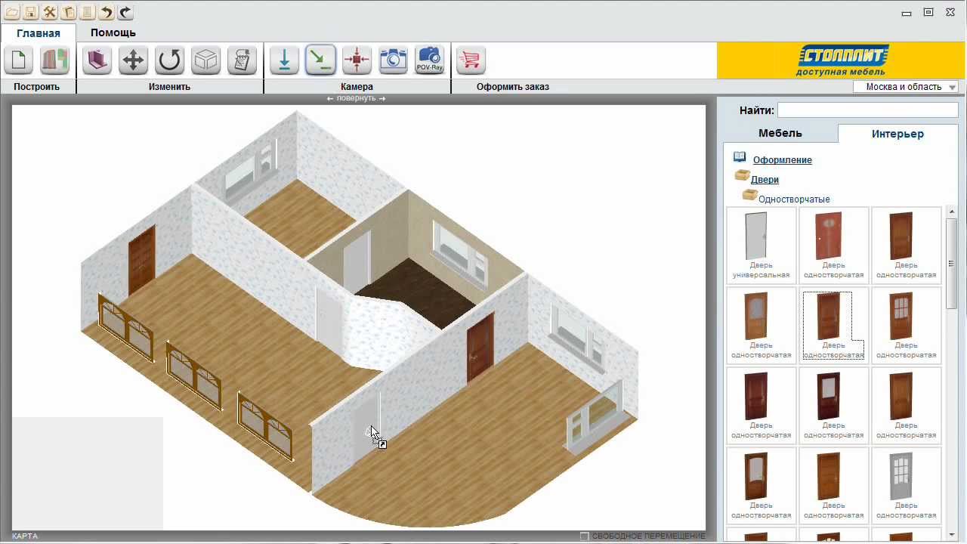Click the red shopping cart order icon

click(x=471, y=60)
